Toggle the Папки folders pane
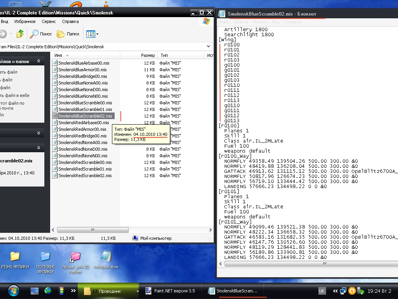Viewport: 398px width, 299px height. click(x=68, y=34)
